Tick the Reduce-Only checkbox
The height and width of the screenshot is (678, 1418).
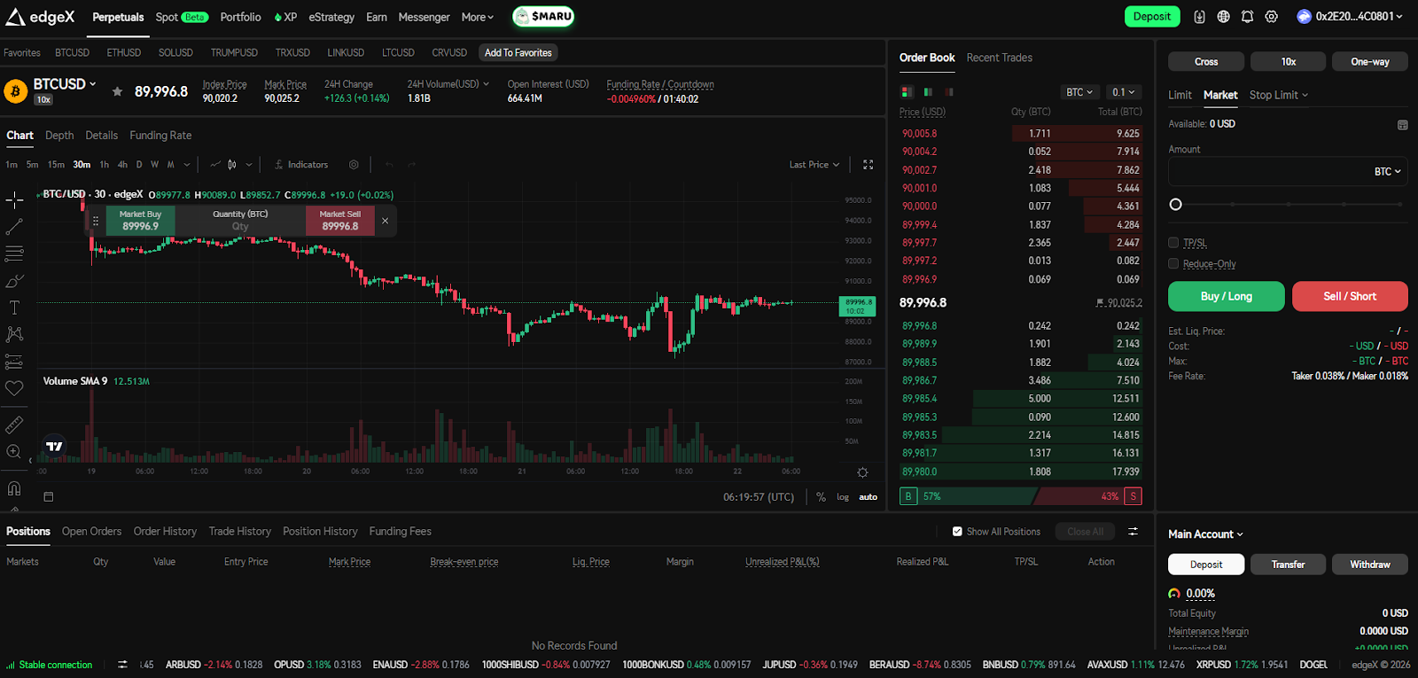tap(1173, 263)
